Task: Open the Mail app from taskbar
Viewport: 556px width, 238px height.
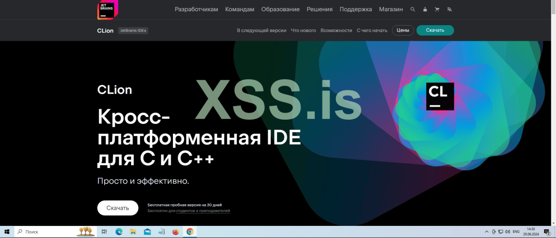Action: 147,232
